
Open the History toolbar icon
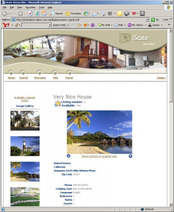(86, 13)
